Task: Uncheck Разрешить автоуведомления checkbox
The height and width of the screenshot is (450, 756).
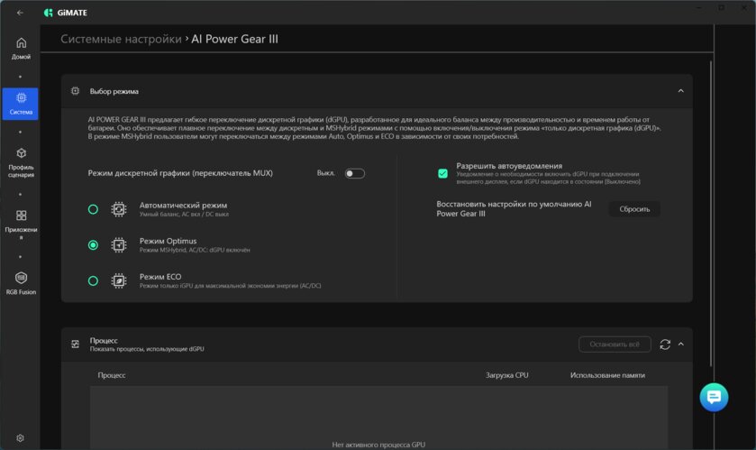Action: tap(442, 173)
